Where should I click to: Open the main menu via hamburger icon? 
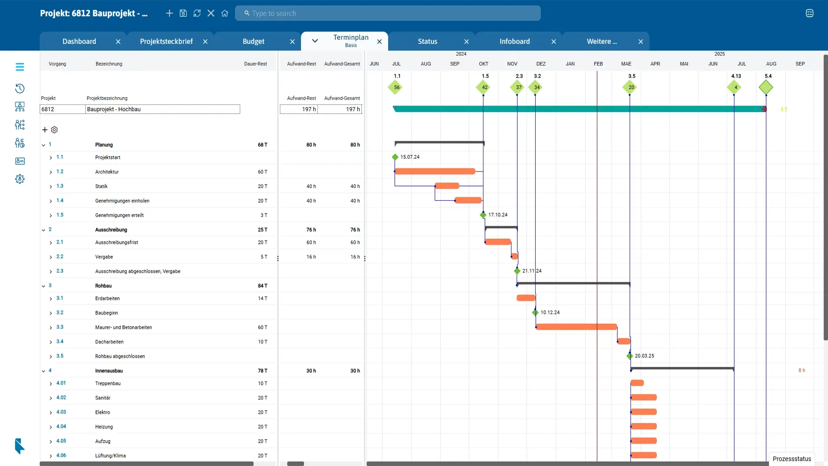[x=20, y=67]
